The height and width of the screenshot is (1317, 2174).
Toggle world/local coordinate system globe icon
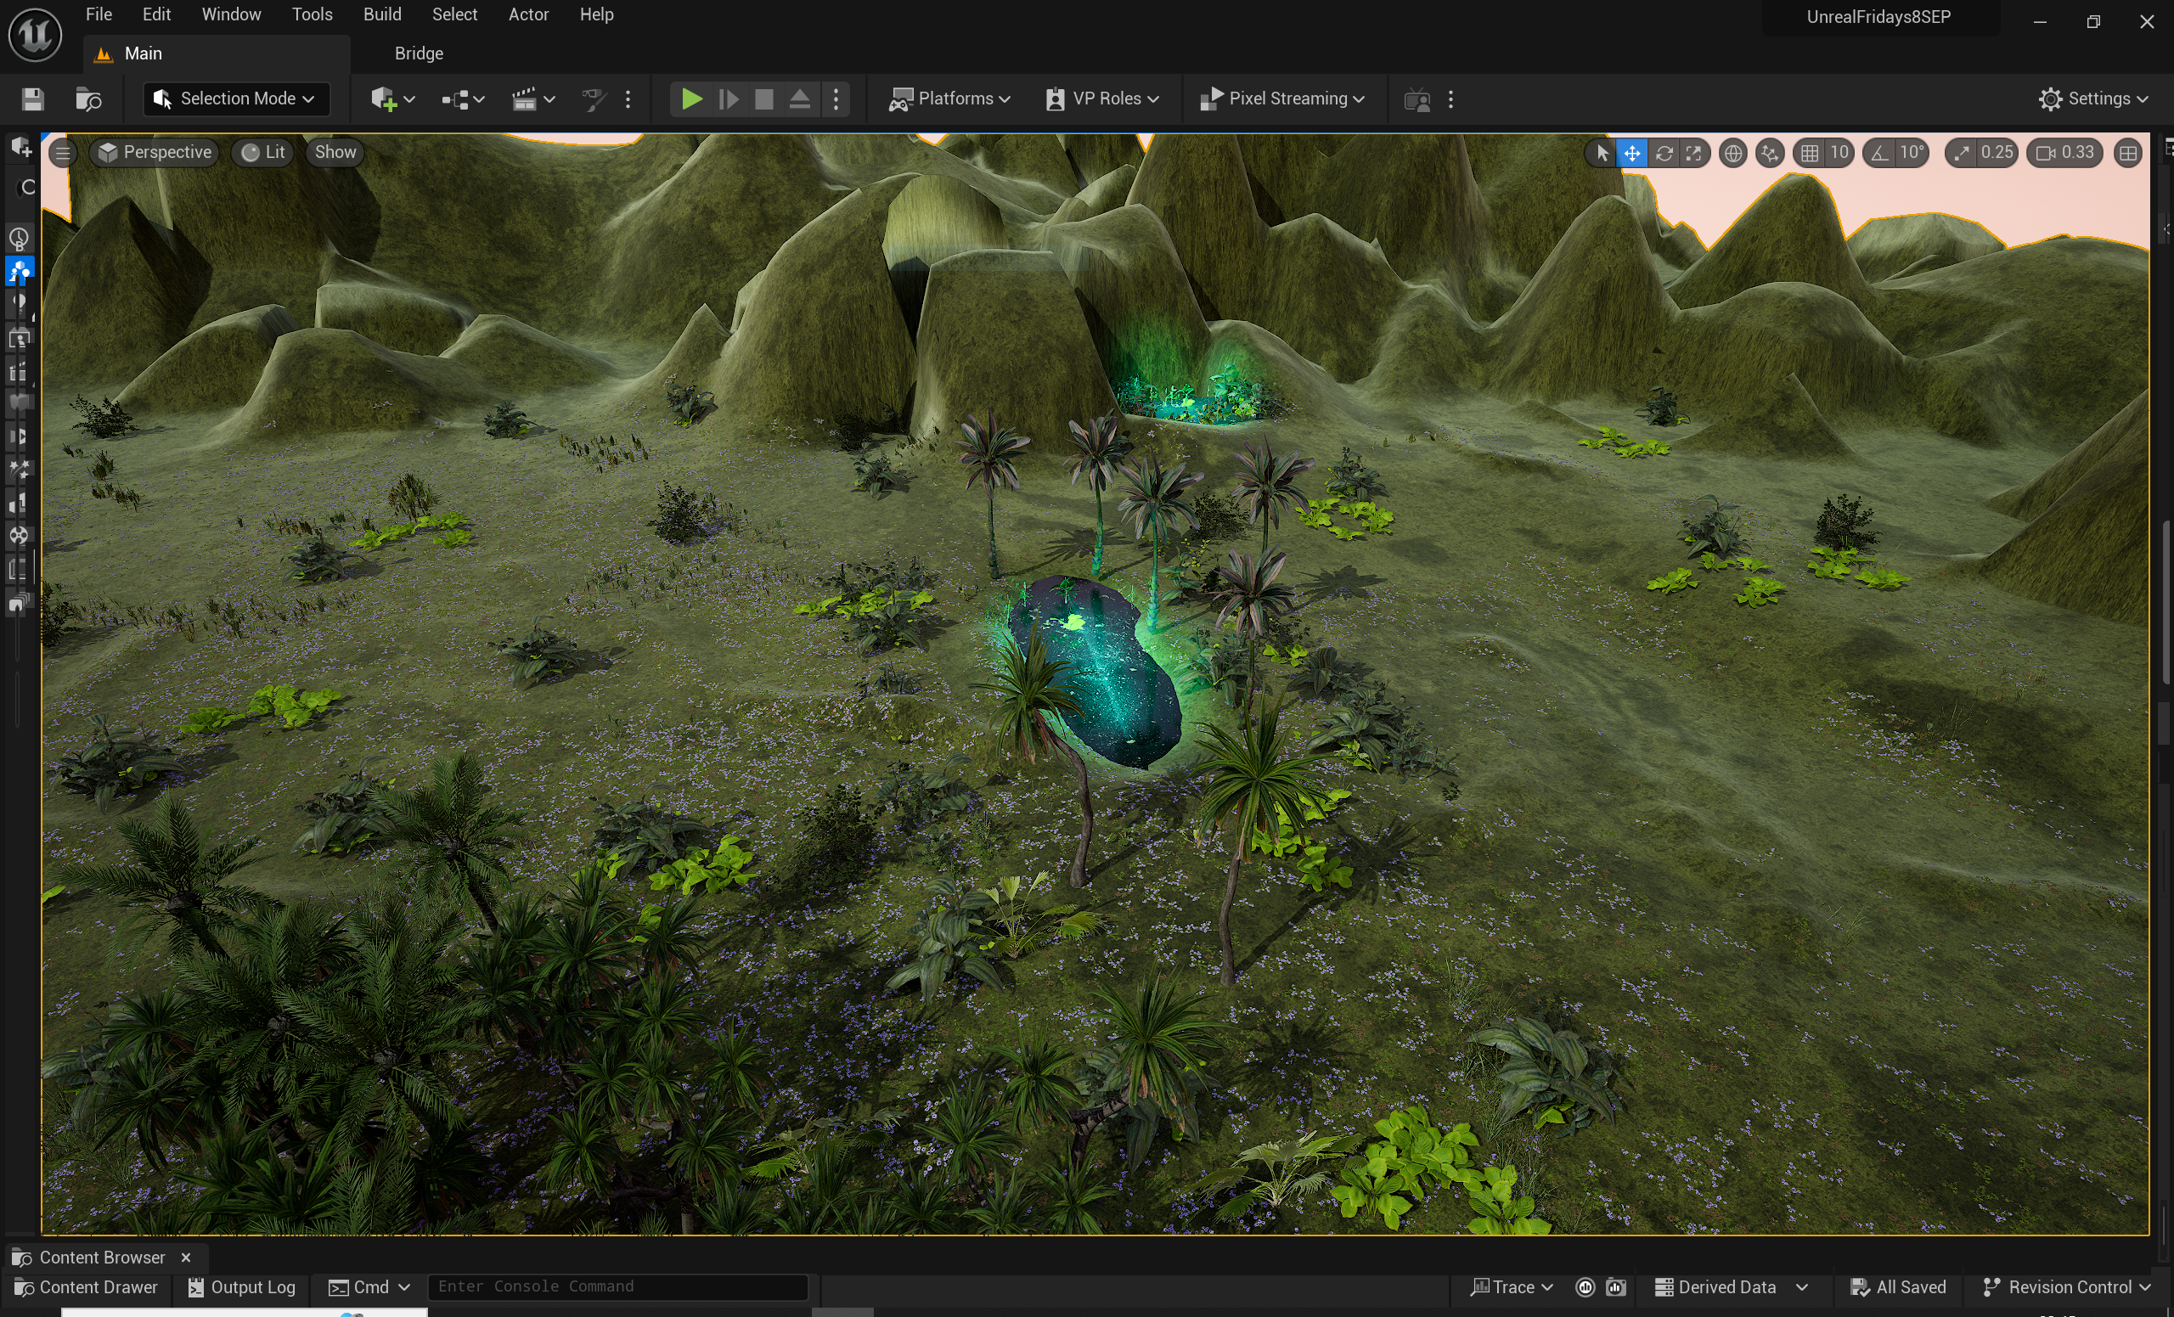[x=1733, y=154]
